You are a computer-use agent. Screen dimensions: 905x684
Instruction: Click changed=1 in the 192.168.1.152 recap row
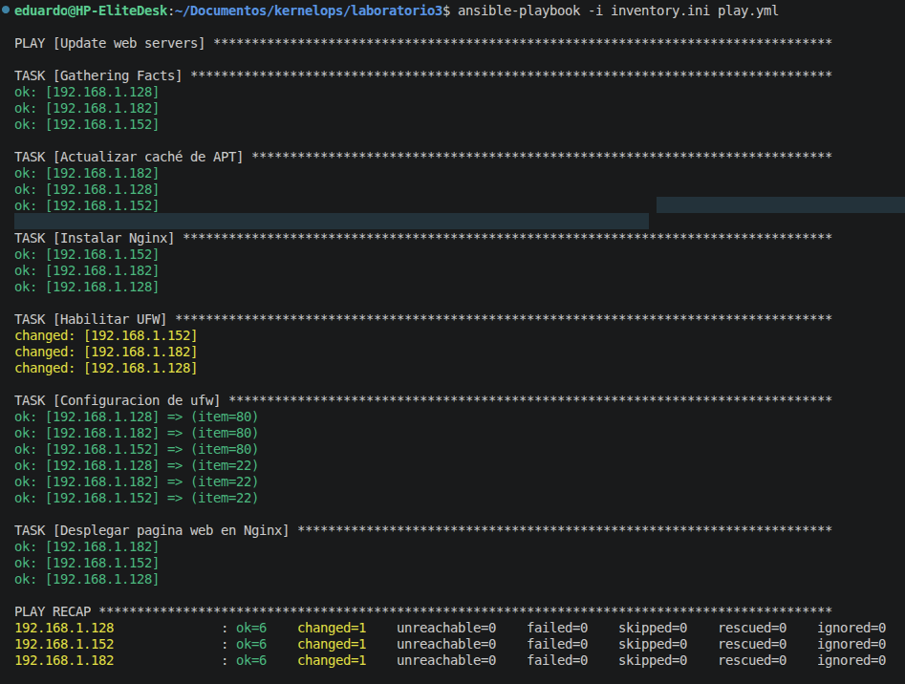click(332, 644)
